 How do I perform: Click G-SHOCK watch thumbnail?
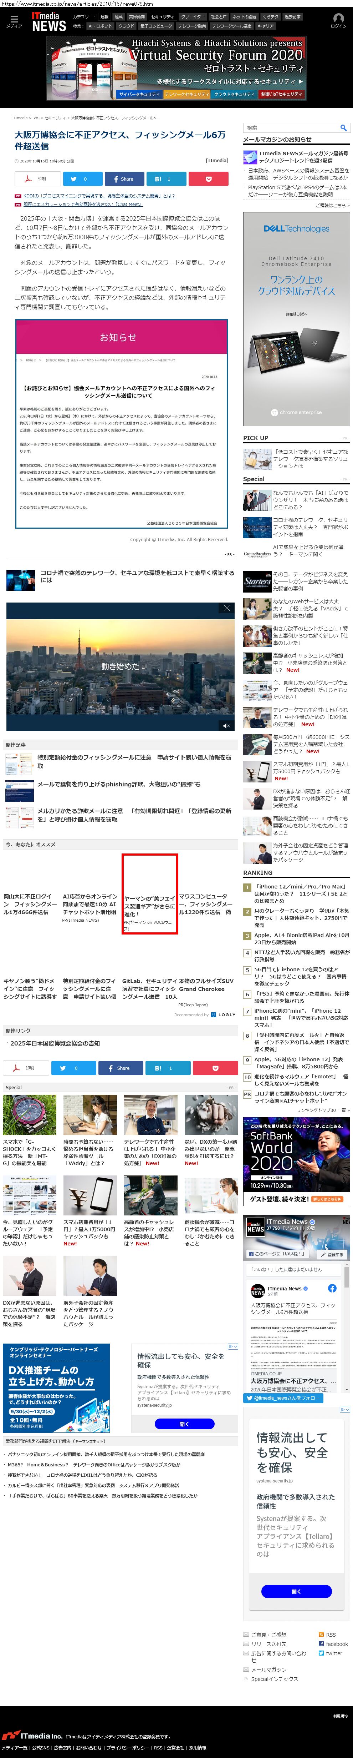[29, 1115]
